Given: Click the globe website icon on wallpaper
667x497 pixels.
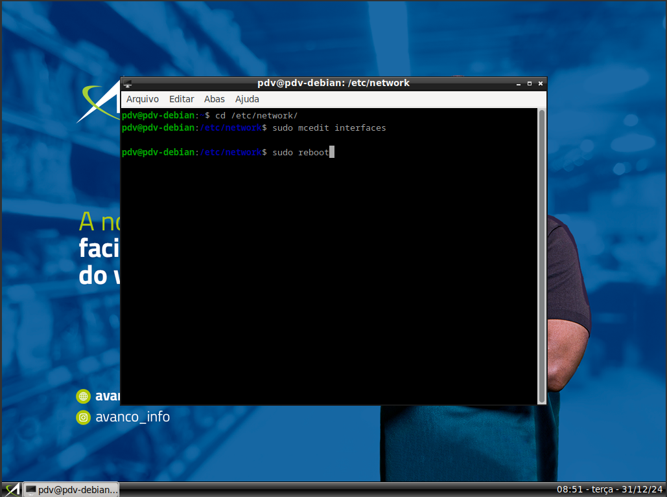Looking at the screenshot, I should [84, 396].
